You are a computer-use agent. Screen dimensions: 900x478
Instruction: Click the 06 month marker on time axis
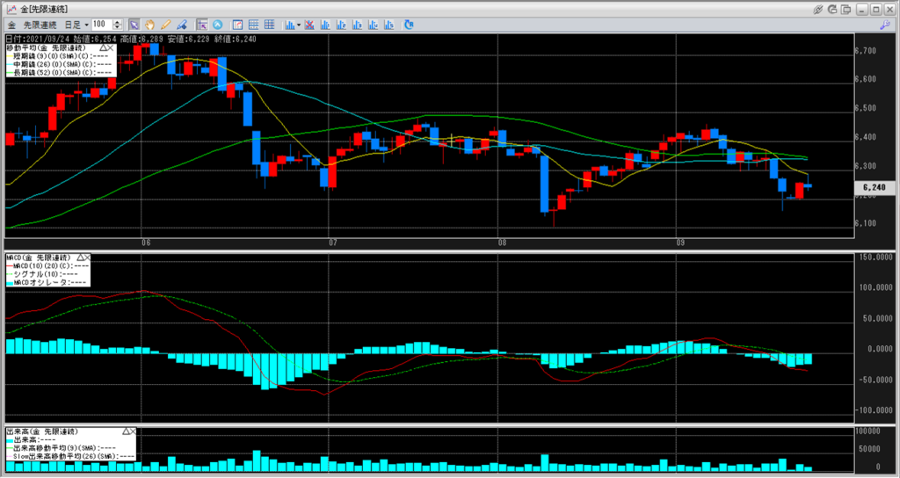(146, 243)
